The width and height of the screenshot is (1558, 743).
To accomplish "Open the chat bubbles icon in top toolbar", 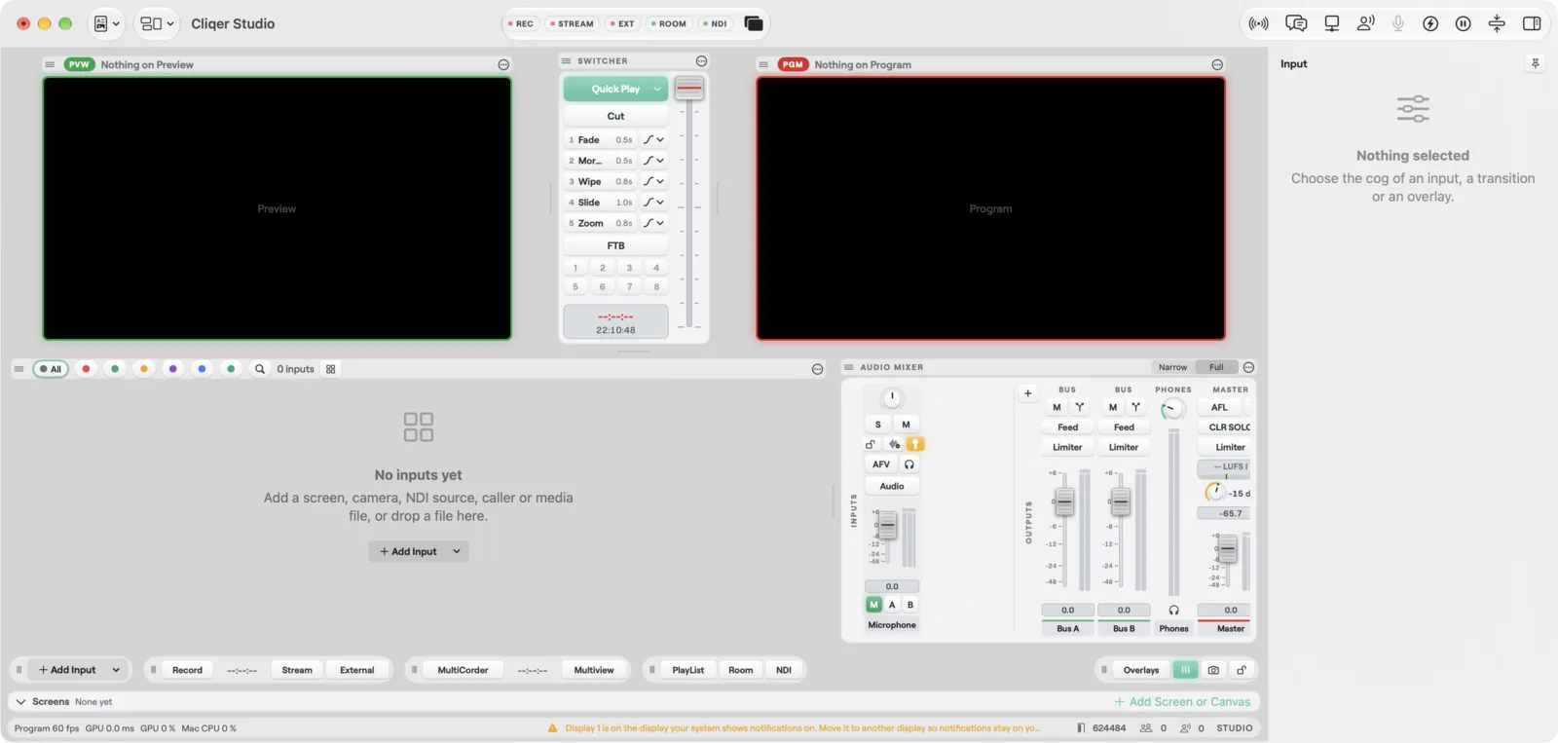I will 1296,23.
